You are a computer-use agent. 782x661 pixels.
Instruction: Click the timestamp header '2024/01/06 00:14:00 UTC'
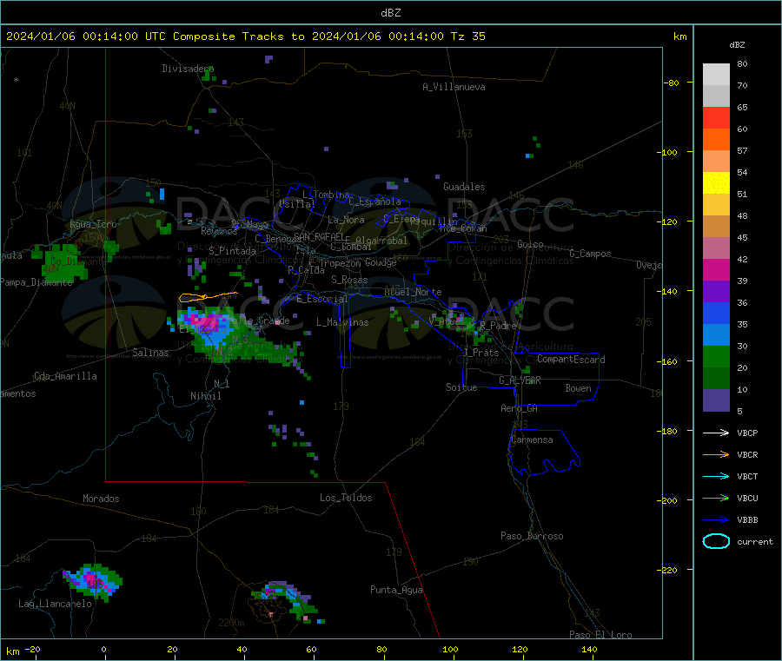(85, 36)
